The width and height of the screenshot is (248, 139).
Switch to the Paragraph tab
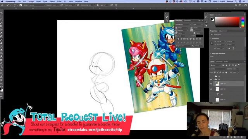(x=187, y=20)
